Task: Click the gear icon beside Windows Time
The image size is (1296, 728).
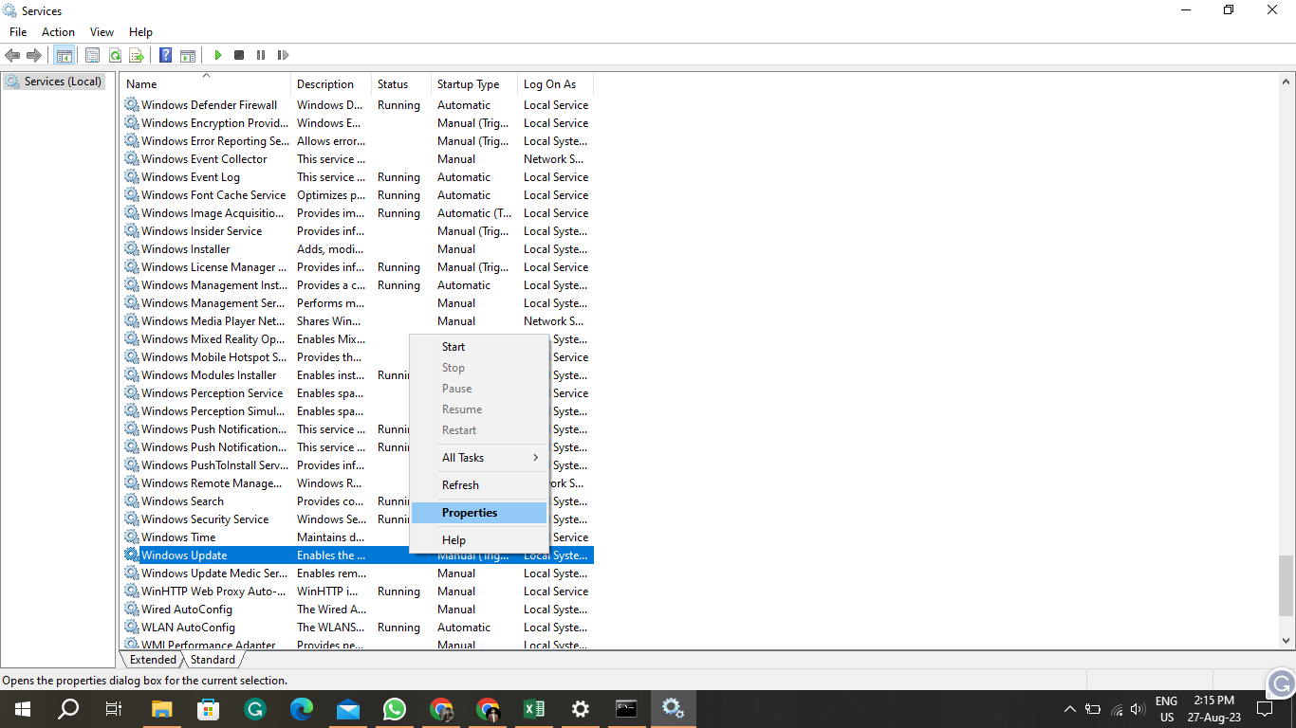Action: pos(132,537)
